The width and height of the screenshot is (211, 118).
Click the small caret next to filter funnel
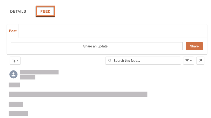pos(191,61)
